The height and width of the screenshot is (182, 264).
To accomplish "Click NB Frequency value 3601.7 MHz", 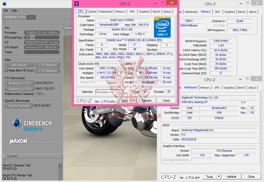I will [x=240, y=30].
